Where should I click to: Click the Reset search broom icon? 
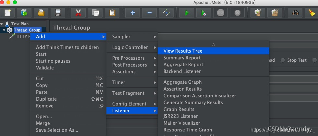pyautogui.click(x=312, y=13)
